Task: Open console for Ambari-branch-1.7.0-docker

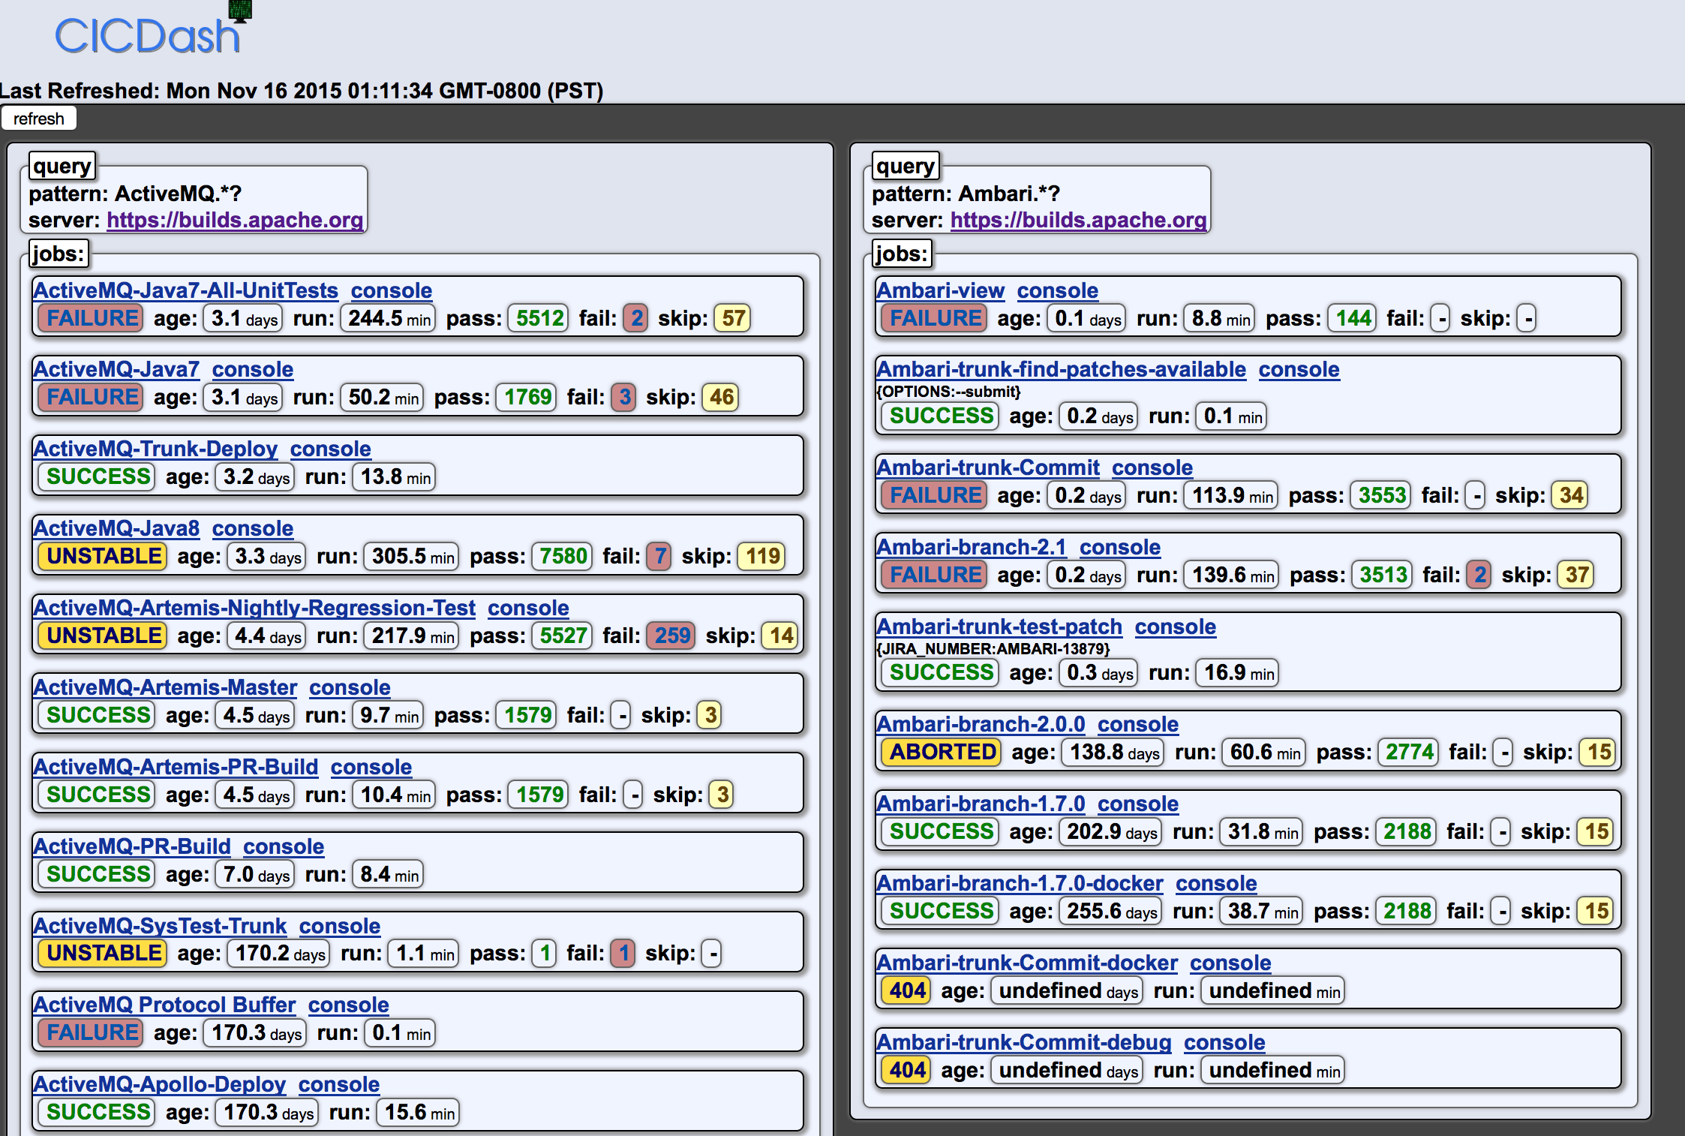Action: tap(1216, 883)
